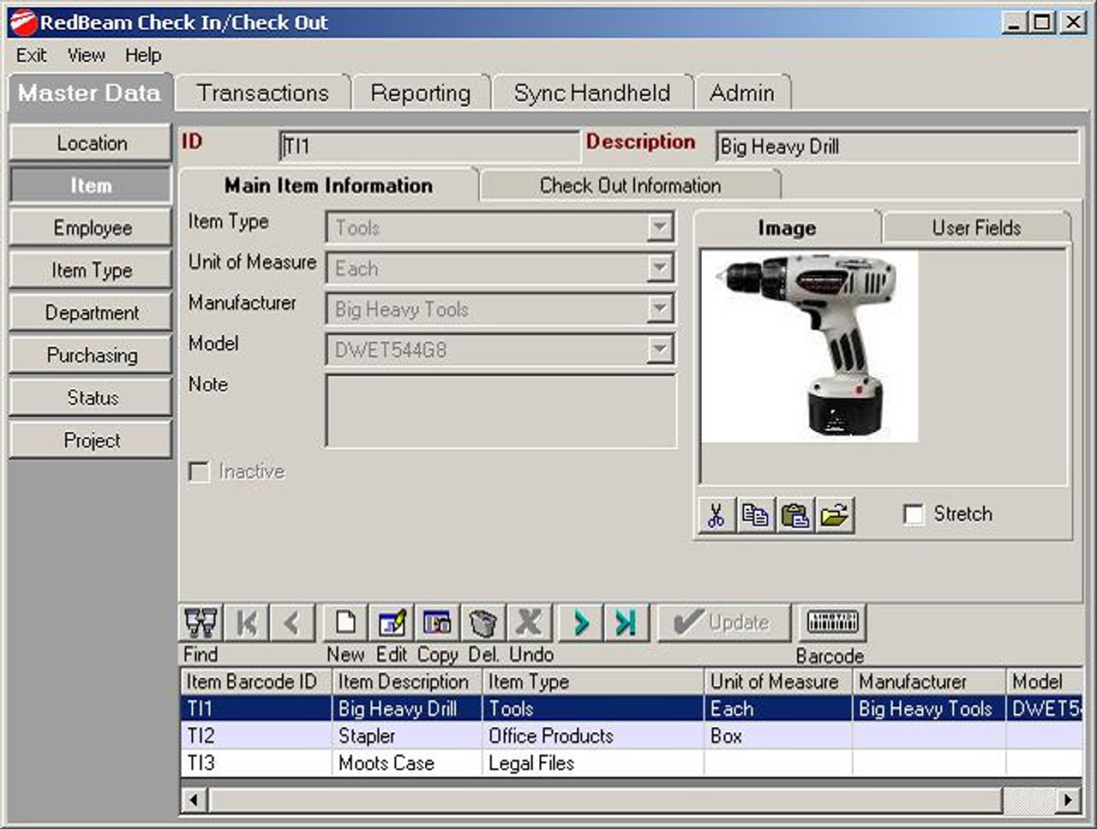This screenshot has width=1097, height=829.
Task: Open the Help menu
Action: (143, 56)
